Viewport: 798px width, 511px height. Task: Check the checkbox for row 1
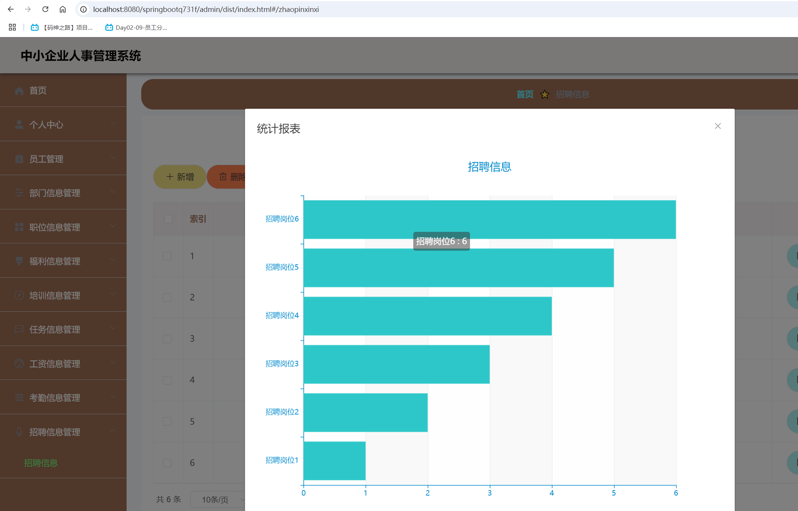[x=167, y=256]
